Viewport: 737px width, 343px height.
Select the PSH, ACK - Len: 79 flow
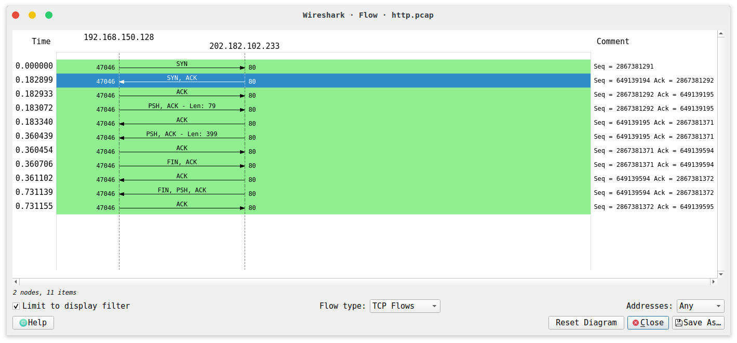point(323,109)
